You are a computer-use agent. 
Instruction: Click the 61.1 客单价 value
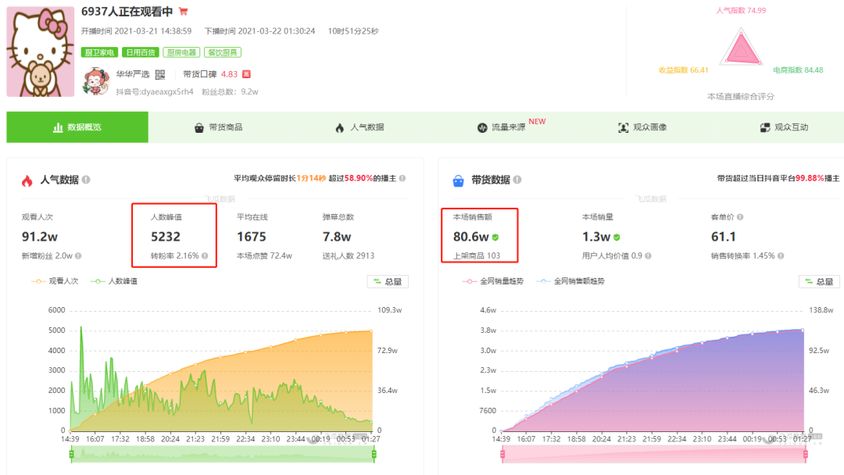[724, 237]
